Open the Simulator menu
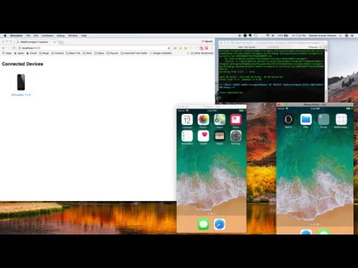This screenshot has width=358, height=268. click(x=16, y=36)
